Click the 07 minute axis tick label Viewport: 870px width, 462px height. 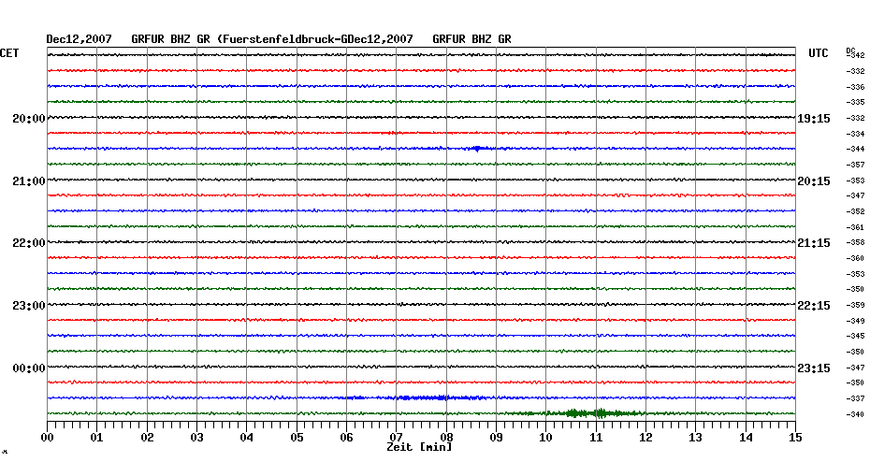pos(396,438)
